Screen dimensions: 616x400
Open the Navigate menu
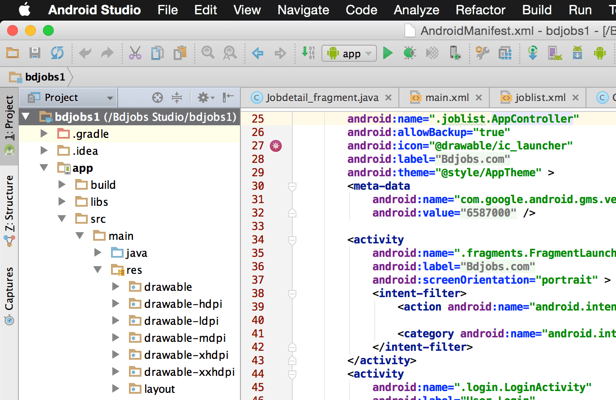[x=304, y=10]
